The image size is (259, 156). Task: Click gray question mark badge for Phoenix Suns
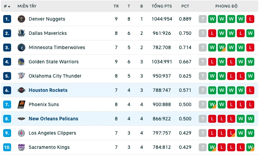203,105
